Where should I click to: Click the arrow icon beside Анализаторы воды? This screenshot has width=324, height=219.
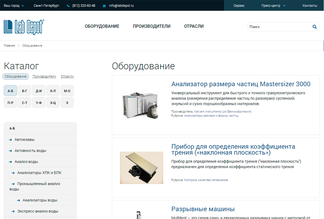point(18,200)
